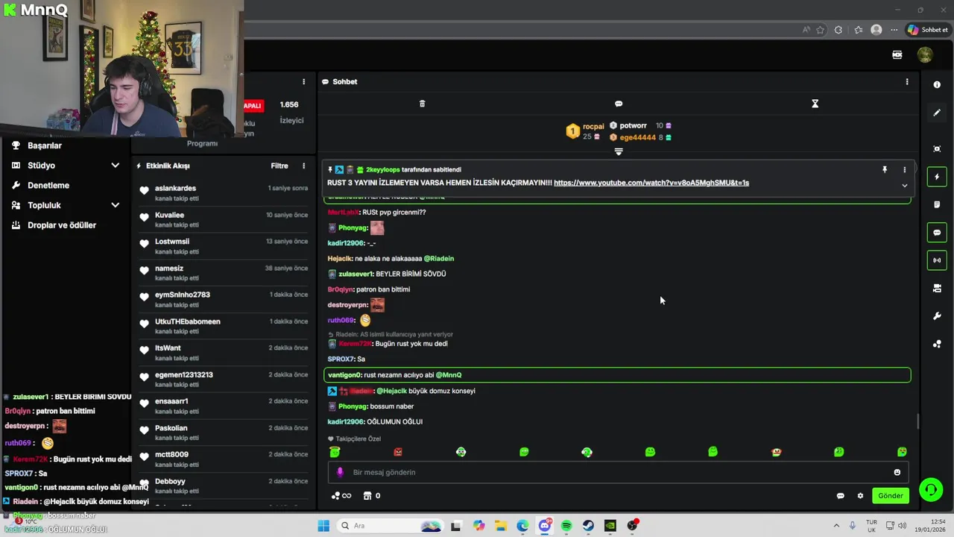Open the YouTube link in pinned message
The width and height of the screenshot is (954, 537).
pyautogui.click(x=651, y=183)
